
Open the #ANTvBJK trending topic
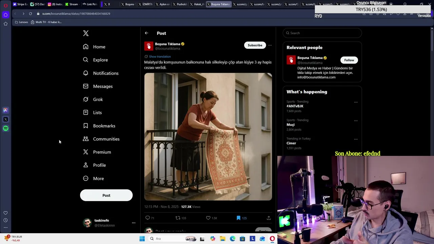[x=295, y=106]
